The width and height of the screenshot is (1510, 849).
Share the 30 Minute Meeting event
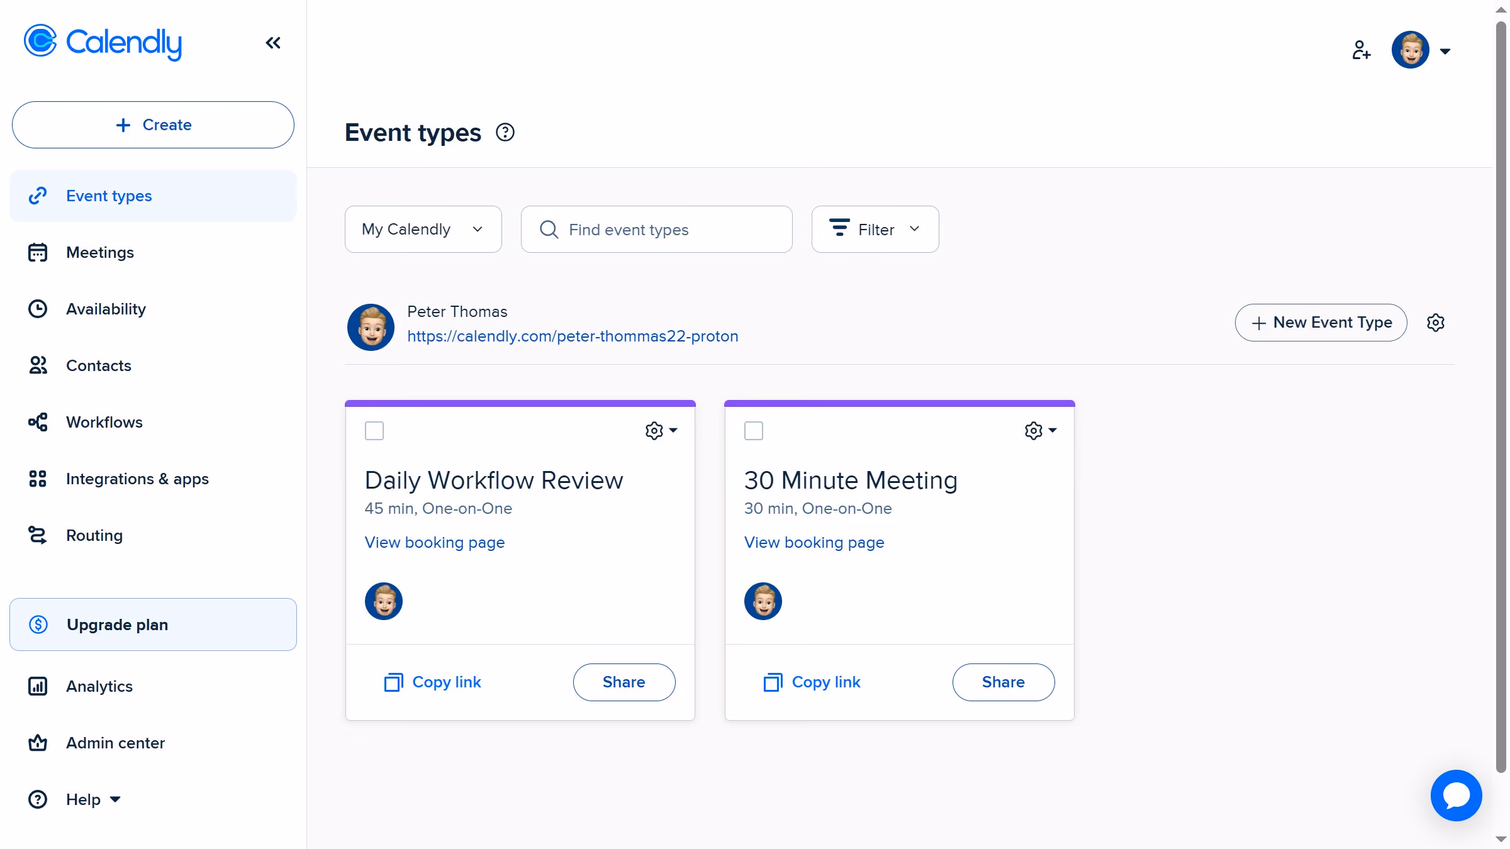1004,682
